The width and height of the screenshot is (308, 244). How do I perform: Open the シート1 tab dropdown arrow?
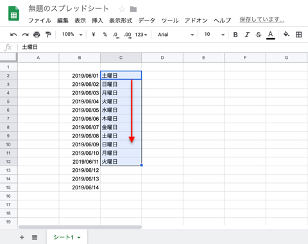(79, 238)
